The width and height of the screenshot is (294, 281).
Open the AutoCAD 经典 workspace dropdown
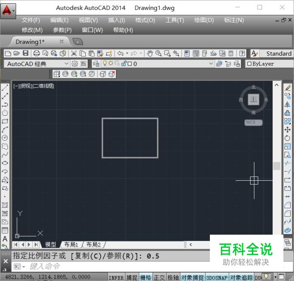coord(66,64)
